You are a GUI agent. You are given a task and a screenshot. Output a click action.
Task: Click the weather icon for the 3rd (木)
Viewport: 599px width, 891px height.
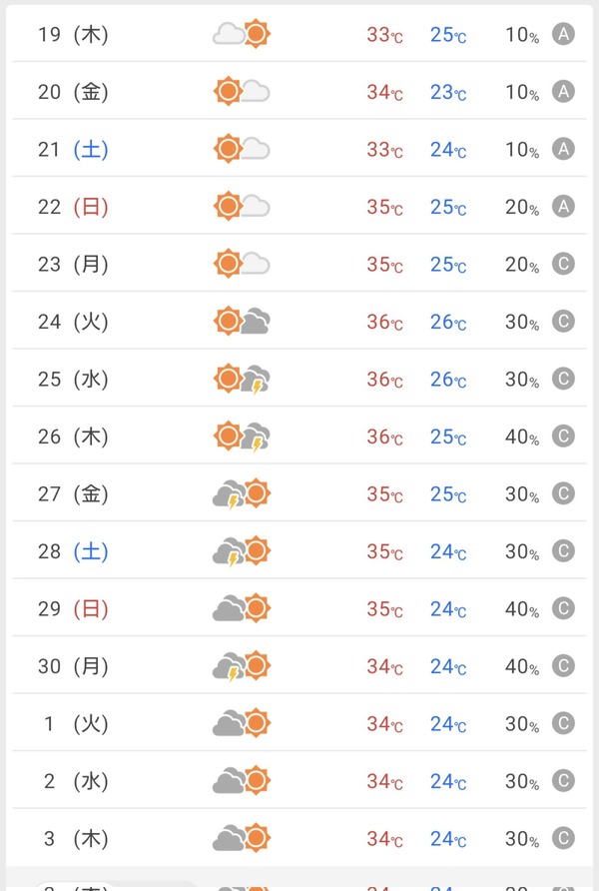(x=242, y=838)
